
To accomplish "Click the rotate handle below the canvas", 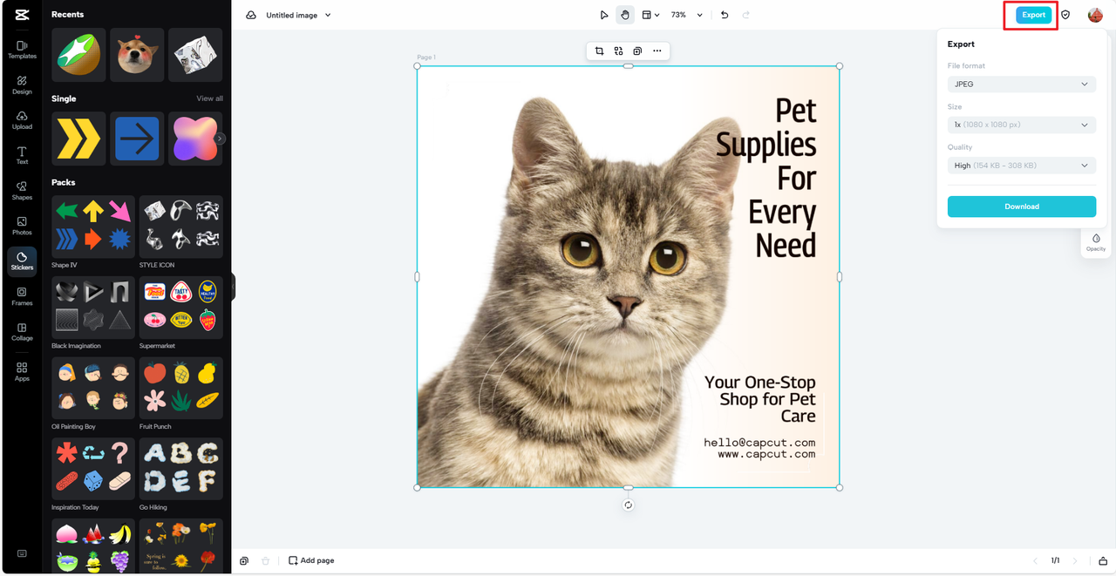I will 628,505.
